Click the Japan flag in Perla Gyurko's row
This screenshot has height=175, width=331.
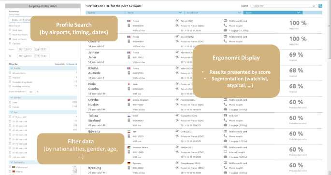coord(129,84)
